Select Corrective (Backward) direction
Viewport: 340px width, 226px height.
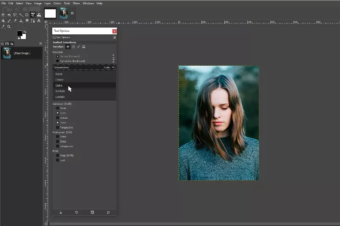(71, 61)
